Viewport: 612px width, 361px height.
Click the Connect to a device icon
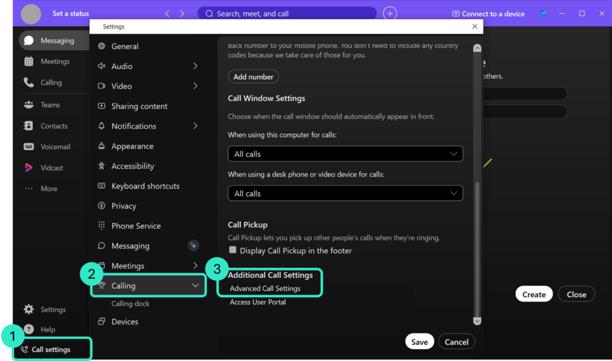[x=455, y=14]
